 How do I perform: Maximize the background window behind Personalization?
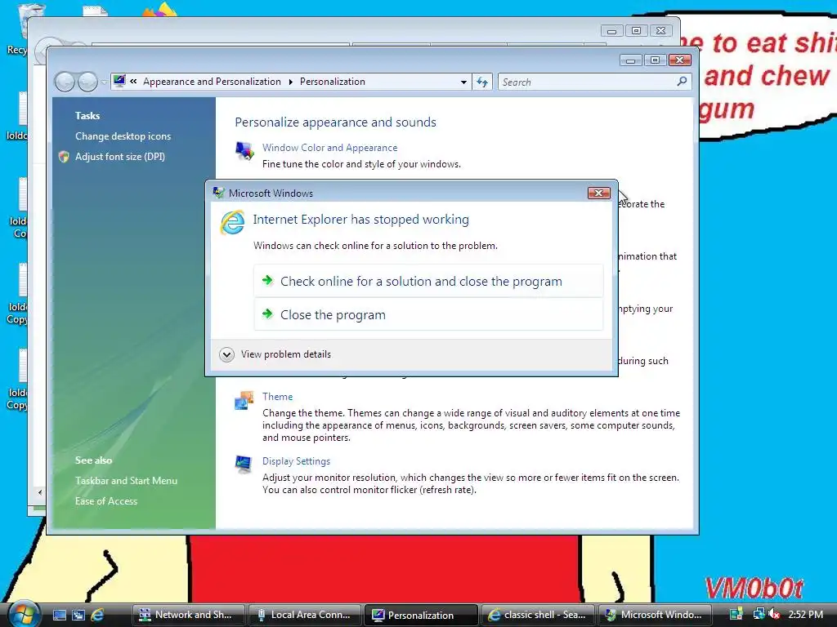[636, 30]
